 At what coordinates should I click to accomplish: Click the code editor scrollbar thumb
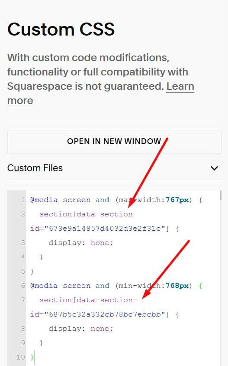[x=220, y=196]
